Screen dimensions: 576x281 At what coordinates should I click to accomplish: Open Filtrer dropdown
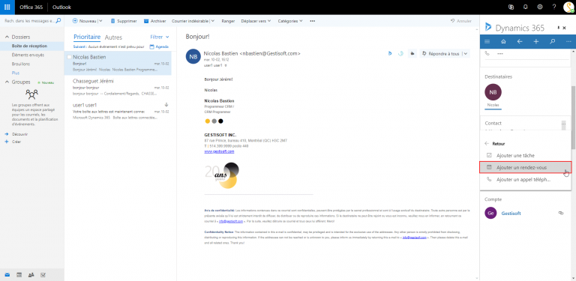pos(160,37)
